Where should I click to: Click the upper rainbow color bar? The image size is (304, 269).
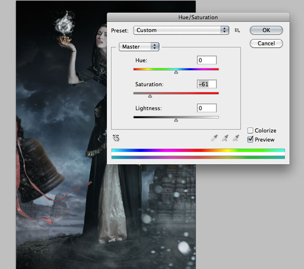click(198, 150)
